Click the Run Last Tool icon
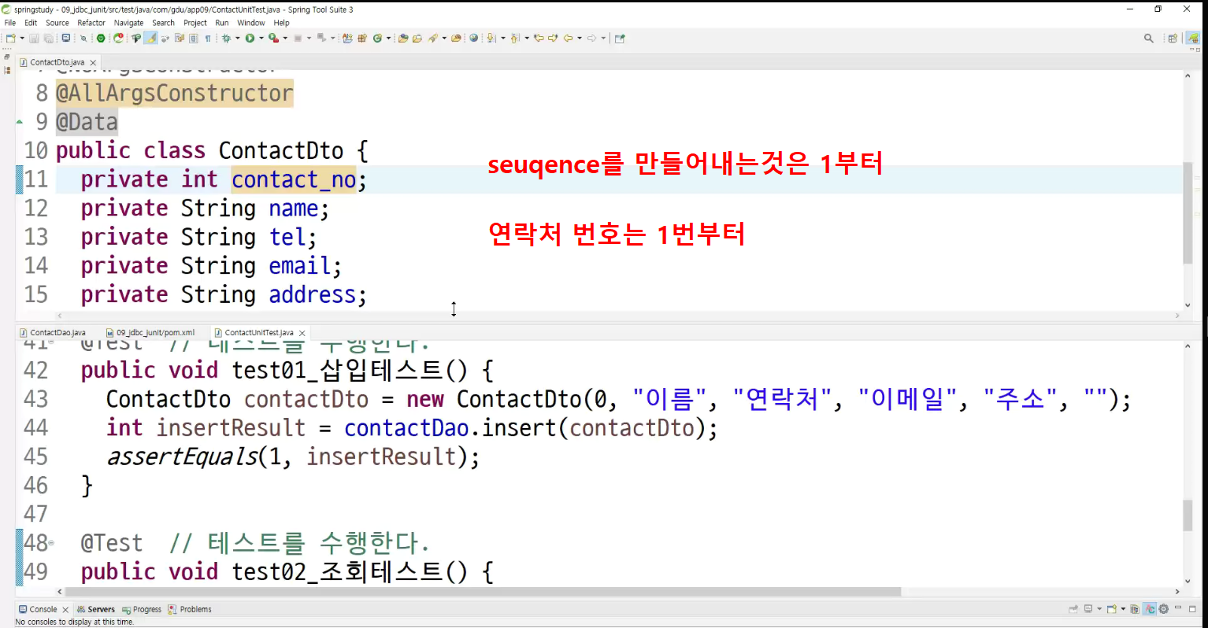 [x=273, y=38]
